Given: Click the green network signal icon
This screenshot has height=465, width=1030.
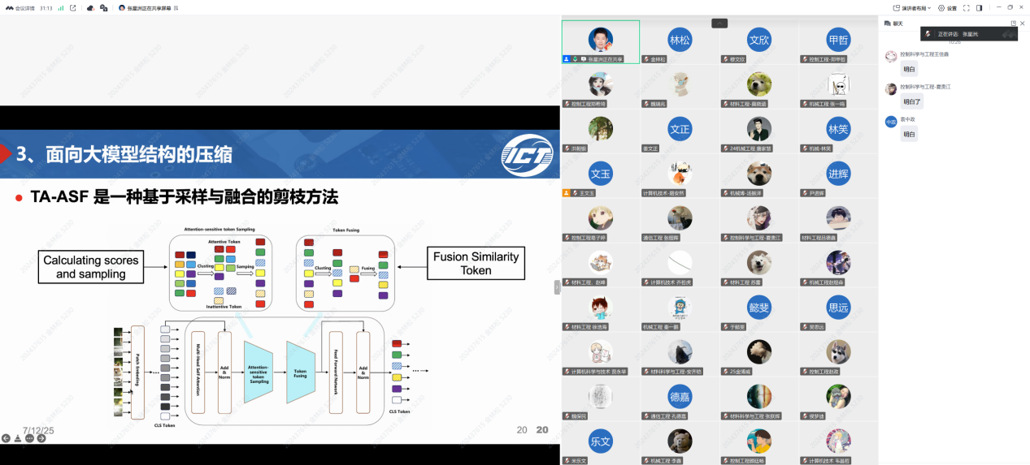Looking at the screenshot, I should [60, 7].
